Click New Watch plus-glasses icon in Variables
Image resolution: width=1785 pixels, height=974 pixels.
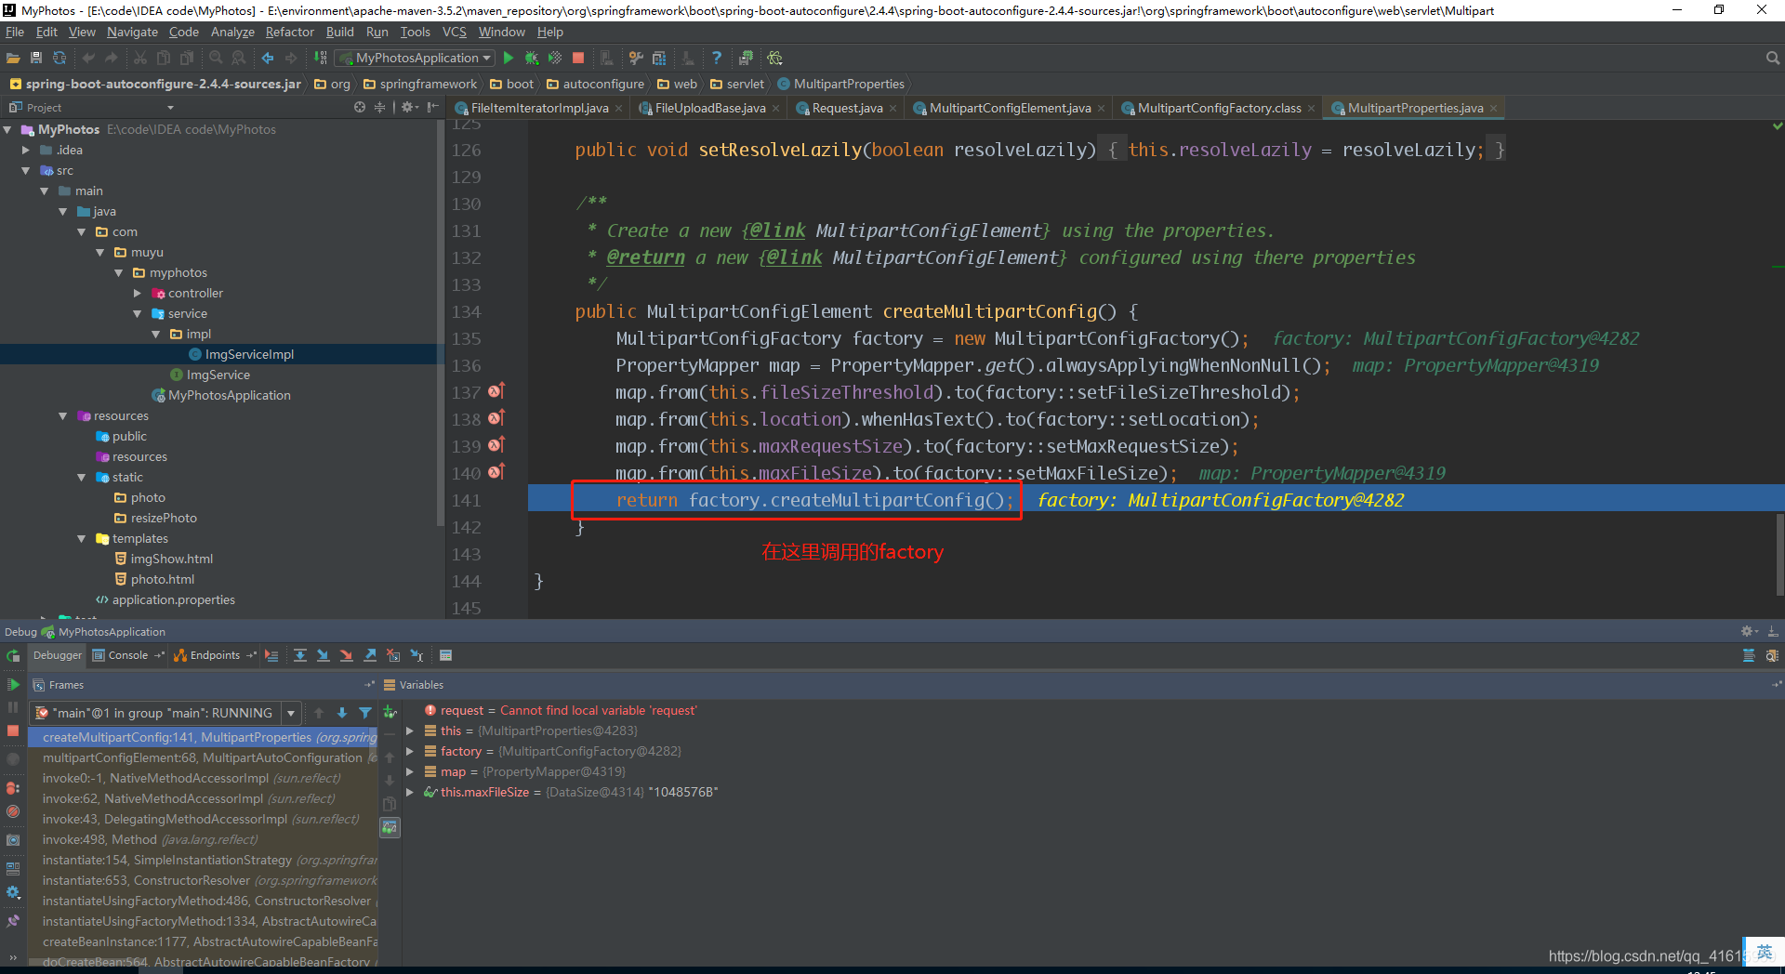point(390,713)
